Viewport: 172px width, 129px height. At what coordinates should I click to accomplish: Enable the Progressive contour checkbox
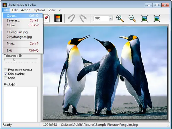coord(6,70)
